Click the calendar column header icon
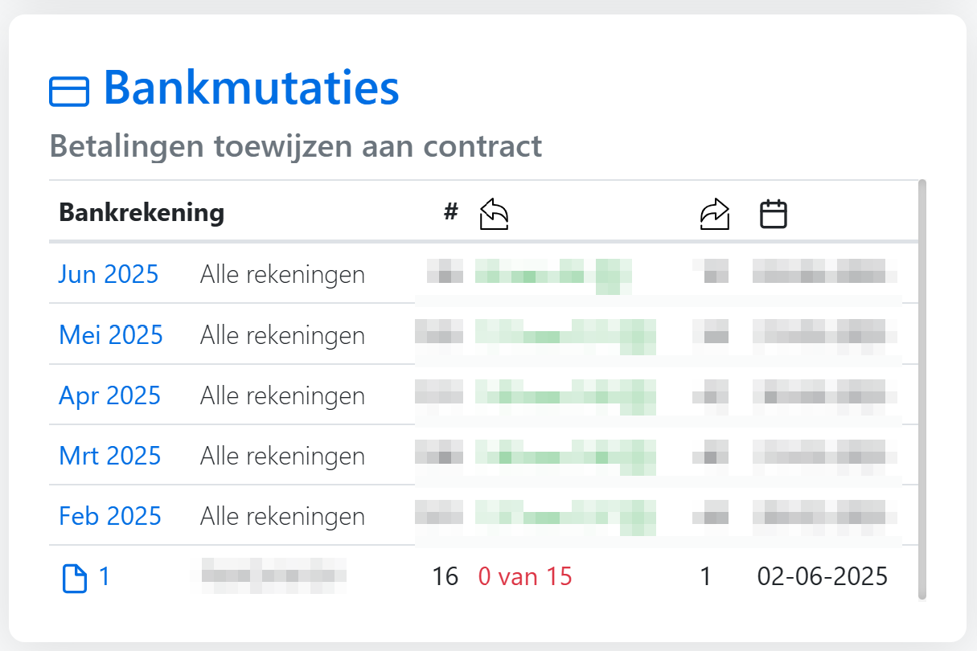The image size is (977, 651). point(774,215)
